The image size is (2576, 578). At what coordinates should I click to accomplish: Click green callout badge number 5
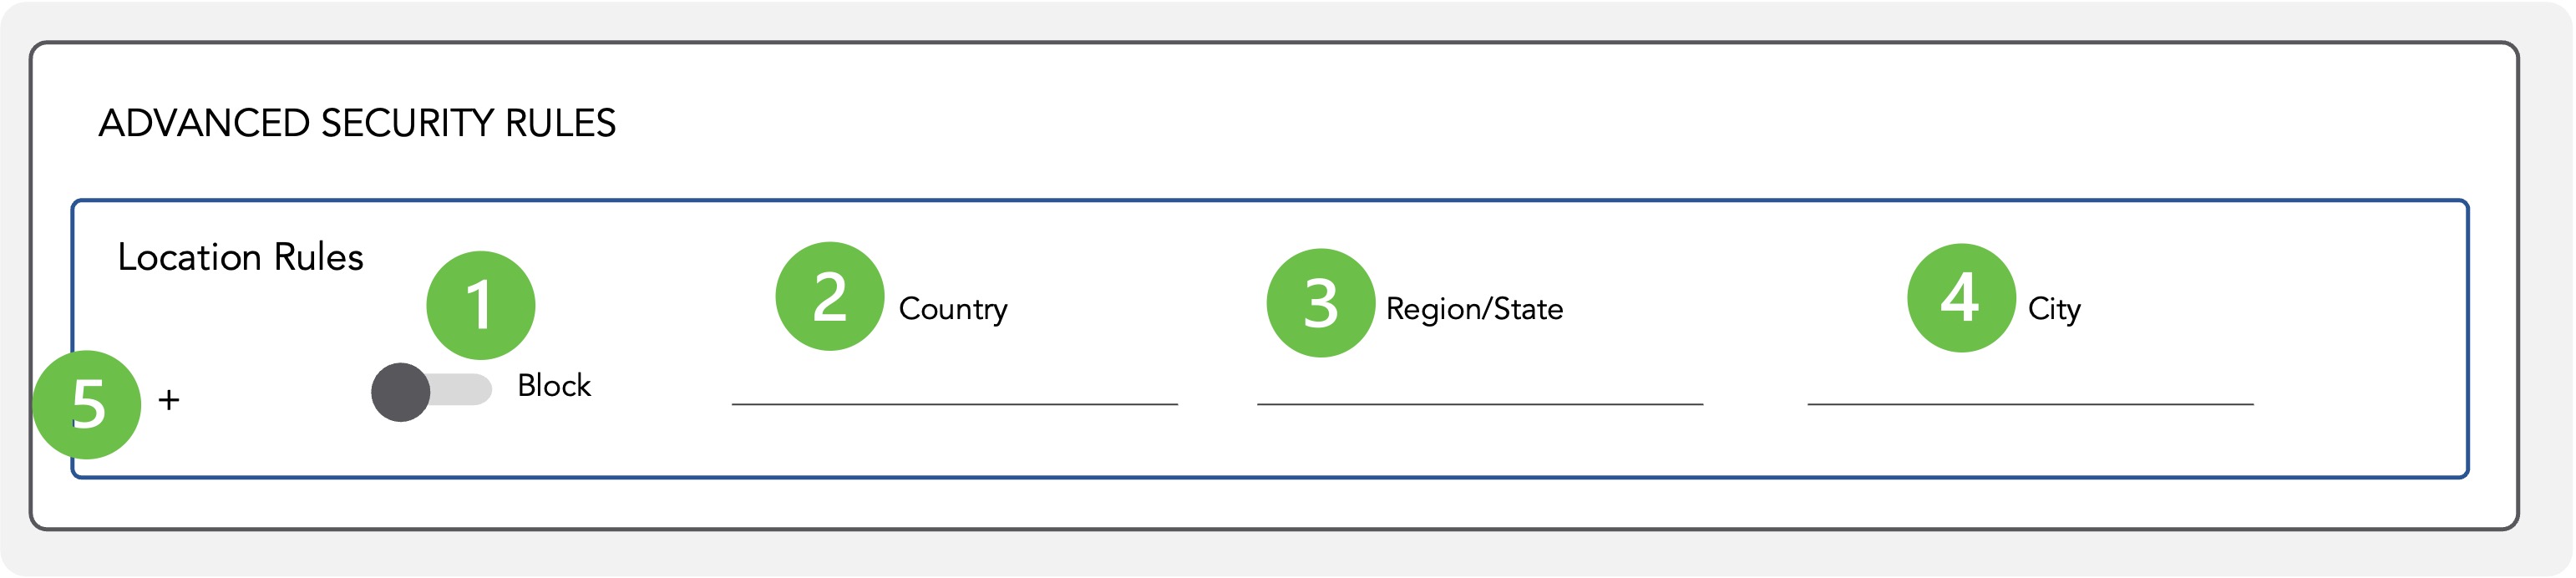[87, 404]
